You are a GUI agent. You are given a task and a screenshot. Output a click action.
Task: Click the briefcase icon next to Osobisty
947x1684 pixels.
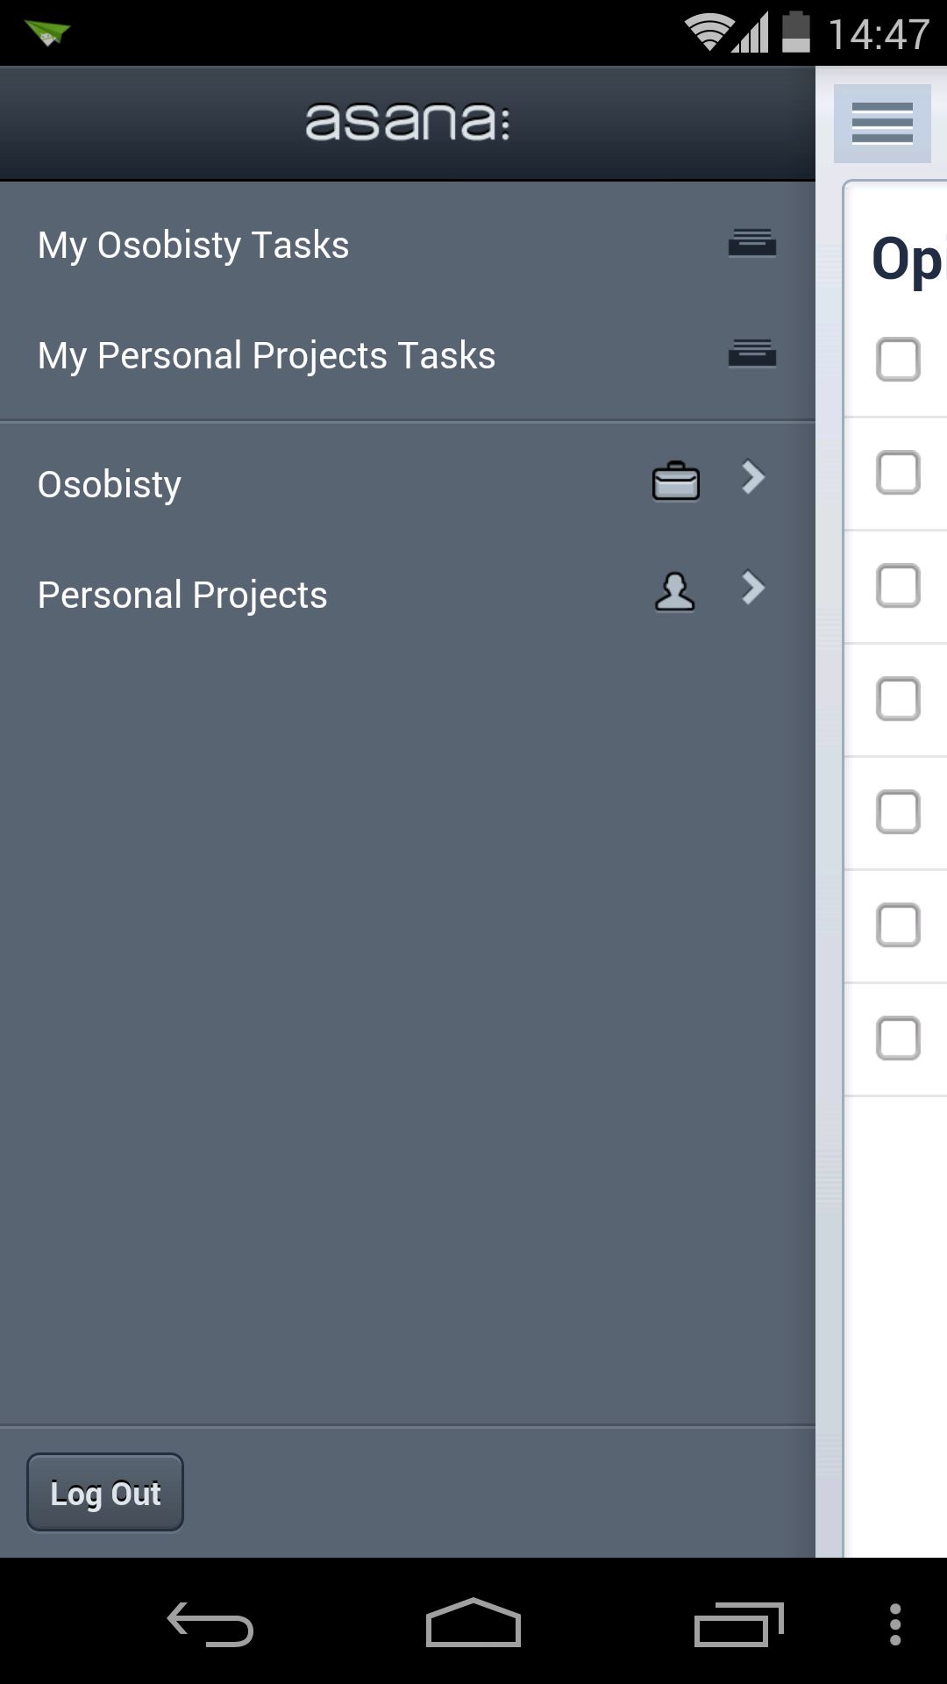coord(676,481)
